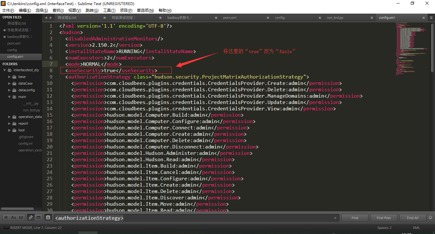The height and width of the screenshot is (234, 435).
Task: Toggle regular expression search option
Action: click(6, 218)
